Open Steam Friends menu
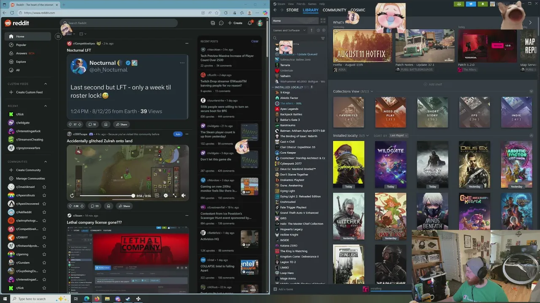The width and height of the screenshot is (540, 303). [x=301, y=4]
